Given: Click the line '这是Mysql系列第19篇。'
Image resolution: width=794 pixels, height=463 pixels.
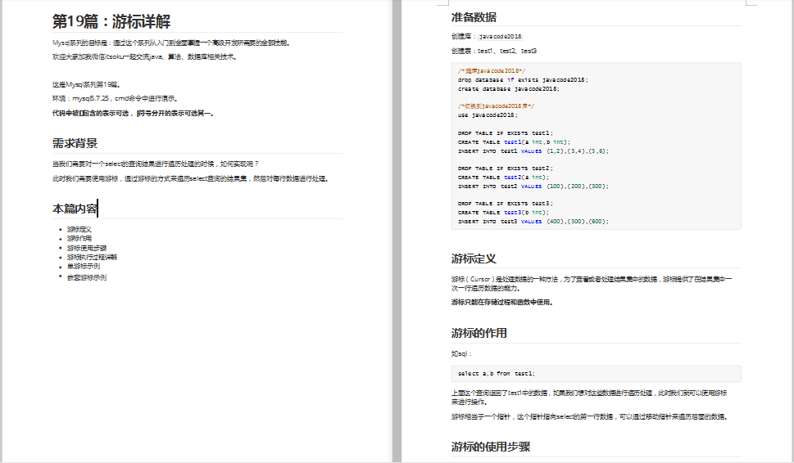Looking at the screenshot, I should click(87, 84).
